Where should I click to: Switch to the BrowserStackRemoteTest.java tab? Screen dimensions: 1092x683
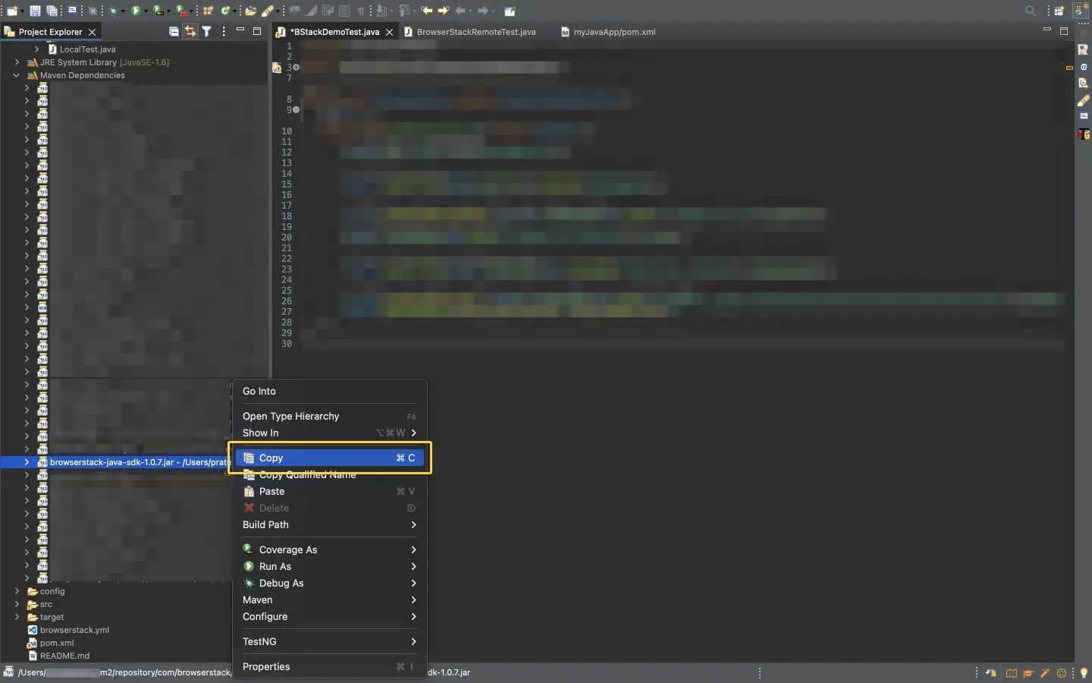point(475,32)
